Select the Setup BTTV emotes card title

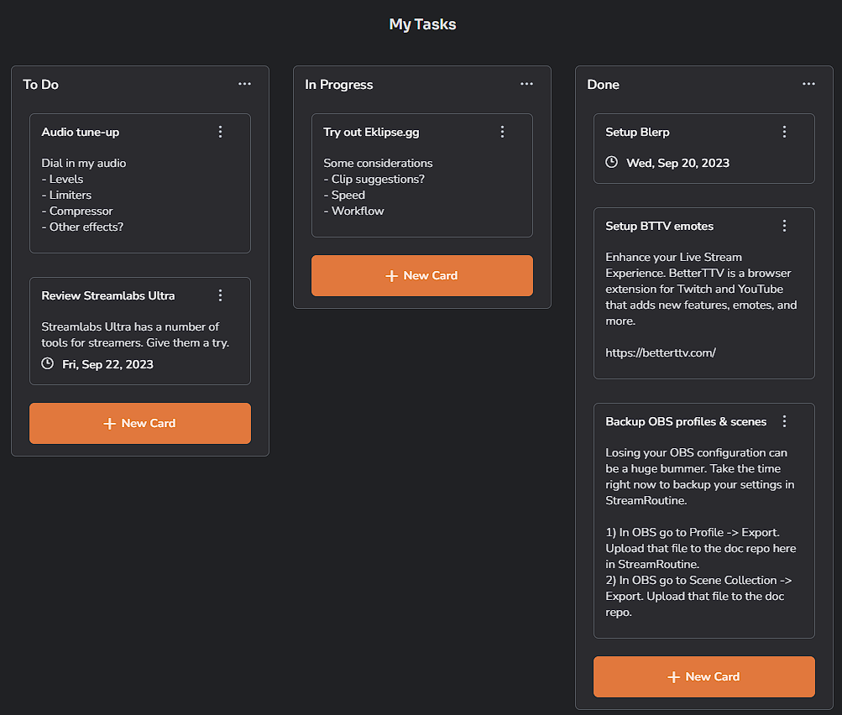[660, 226]
